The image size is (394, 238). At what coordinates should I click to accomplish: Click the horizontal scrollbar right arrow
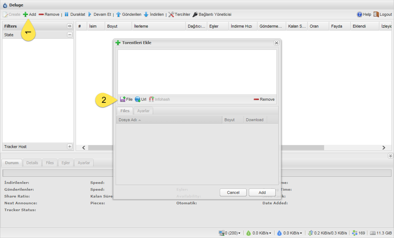click(x=384, y=148)
